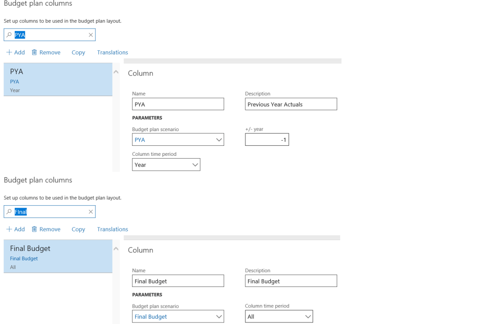Clear the PYA search text with the X icon

point(90,35)
